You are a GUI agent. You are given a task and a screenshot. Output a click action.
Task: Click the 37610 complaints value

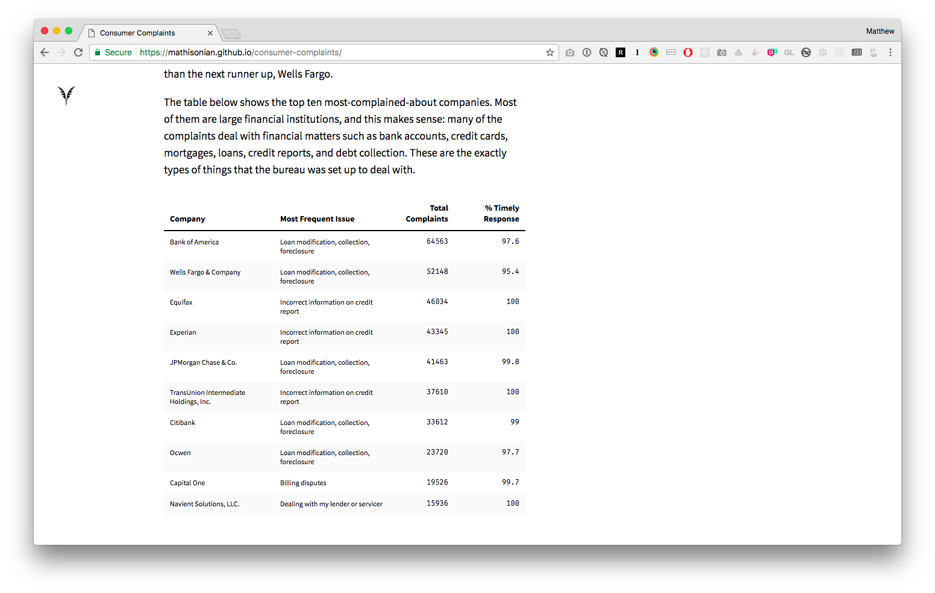click(437, 392)
